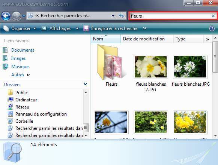Click the Affichages view icon
Screen dimensions: 218x165
tap(44, 28)
